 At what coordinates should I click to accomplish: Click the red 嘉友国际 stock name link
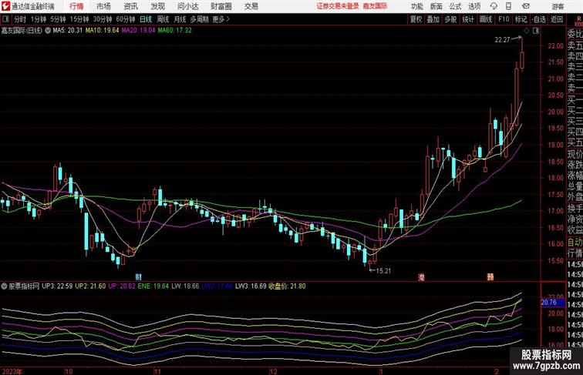click(375, 6)
